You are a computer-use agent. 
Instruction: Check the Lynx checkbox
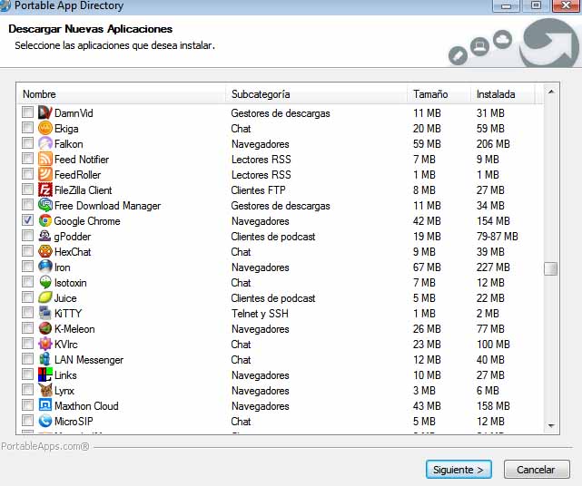click(27, 390)
